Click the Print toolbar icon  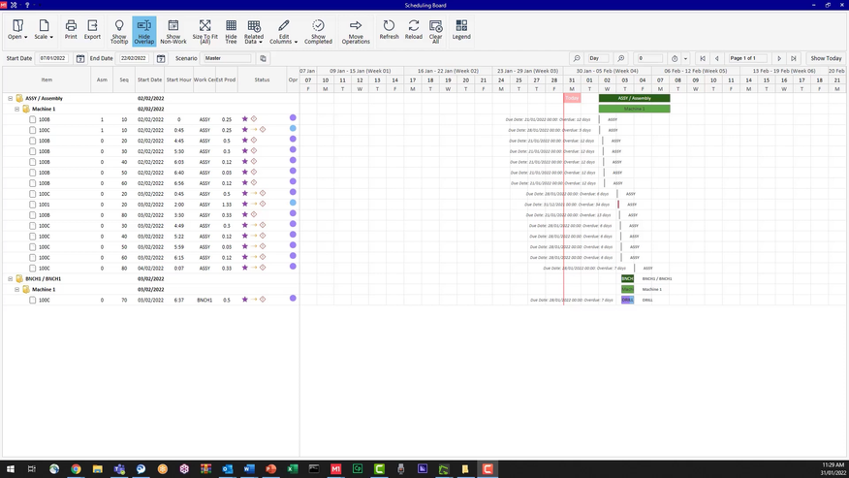click(x=71, y=28)
